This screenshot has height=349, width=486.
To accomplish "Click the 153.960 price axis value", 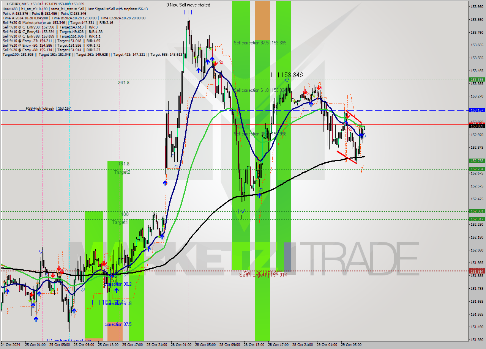I will (477, 6).
